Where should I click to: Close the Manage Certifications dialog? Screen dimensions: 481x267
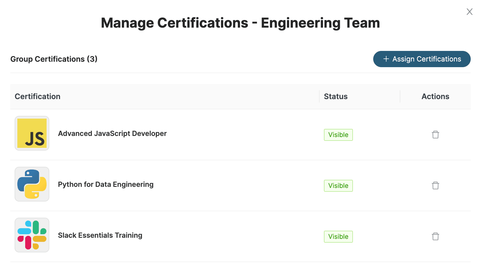pos(469,12)
